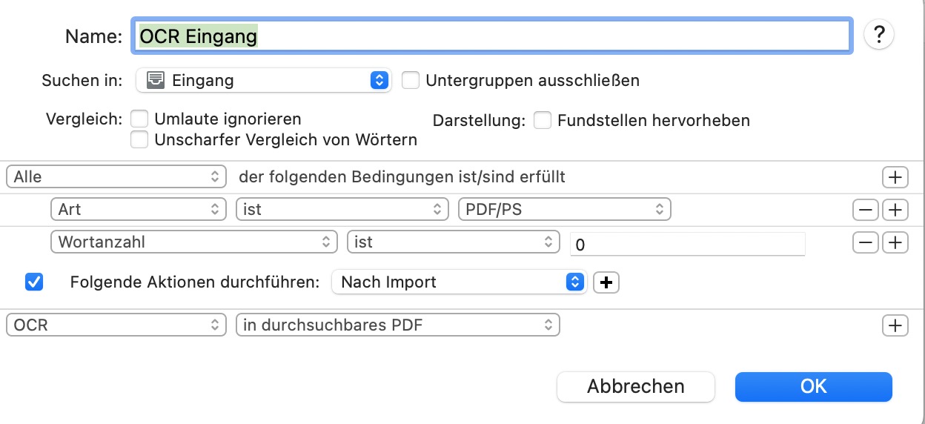
Task: Enable Unscharfer Vergleich von Wörtern
Action: (x=139, y=139)
